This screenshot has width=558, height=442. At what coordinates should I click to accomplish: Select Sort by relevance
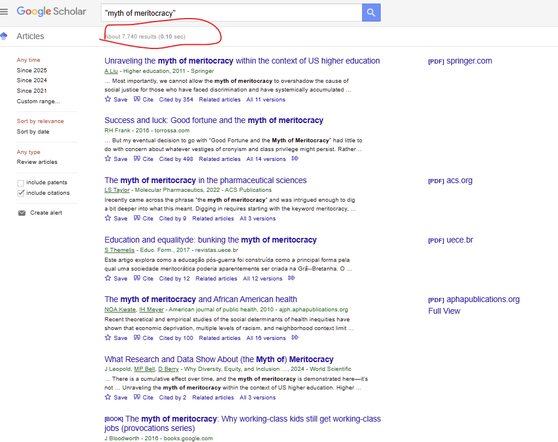(x=40, y=121)
